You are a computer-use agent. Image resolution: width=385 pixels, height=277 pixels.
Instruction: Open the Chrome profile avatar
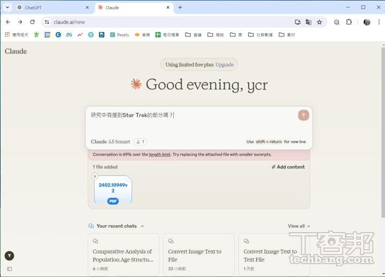367,22
